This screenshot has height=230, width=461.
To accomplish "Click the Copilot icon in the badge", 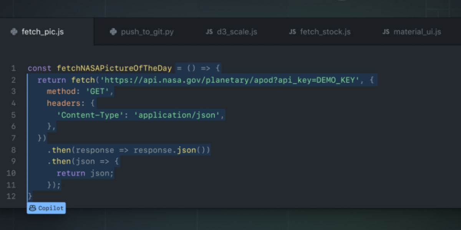I will pos(33,209).
